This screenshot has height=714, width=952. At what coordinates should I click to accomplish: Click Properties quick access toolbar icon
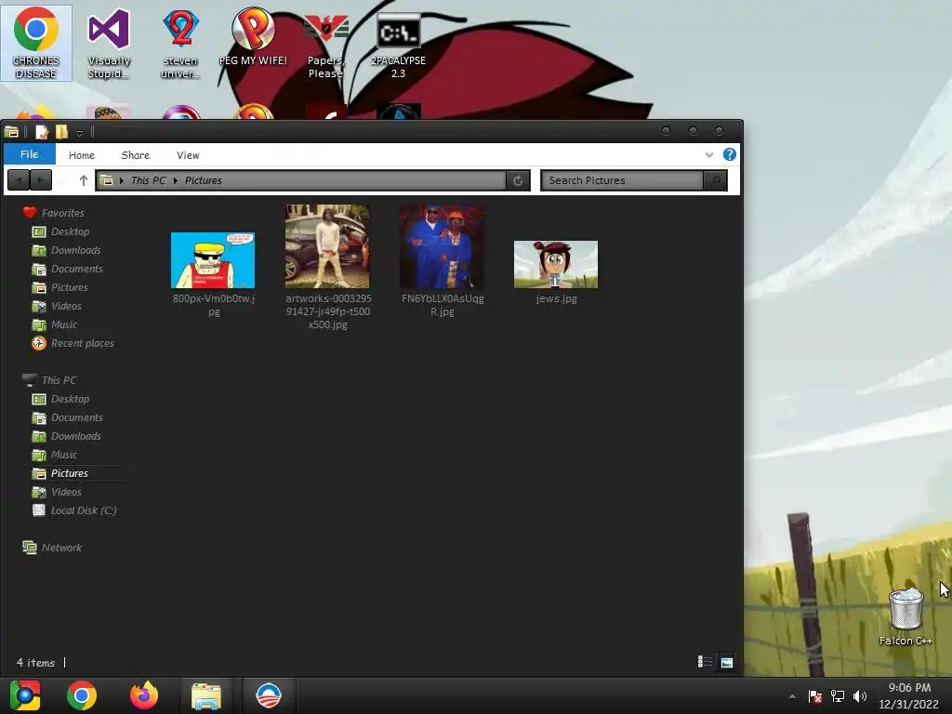click(42, 132)
